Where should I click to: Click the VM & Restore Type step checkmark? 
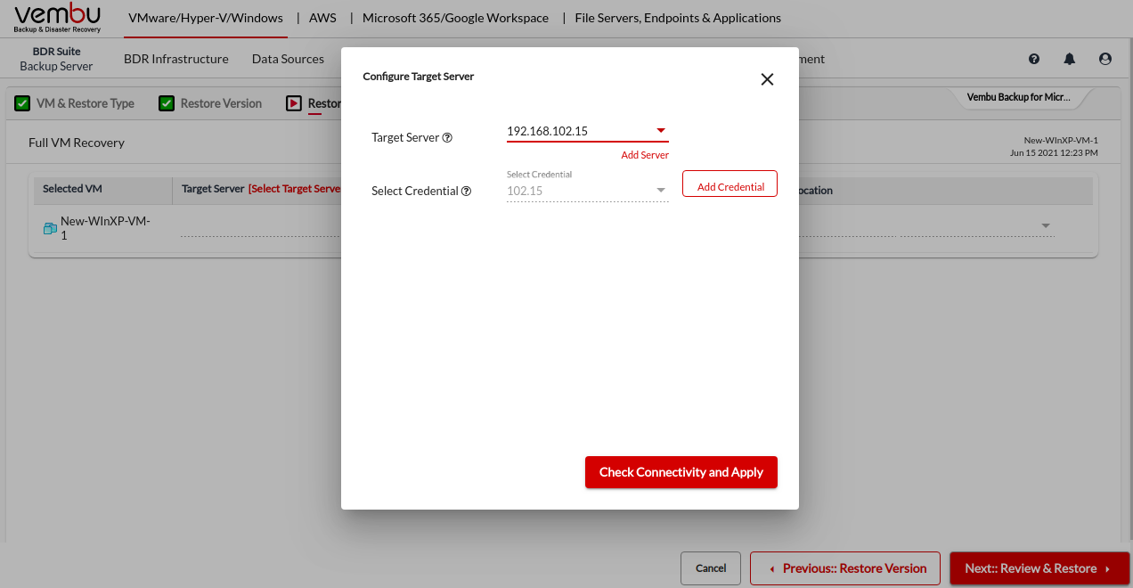(x=22, y=103)
